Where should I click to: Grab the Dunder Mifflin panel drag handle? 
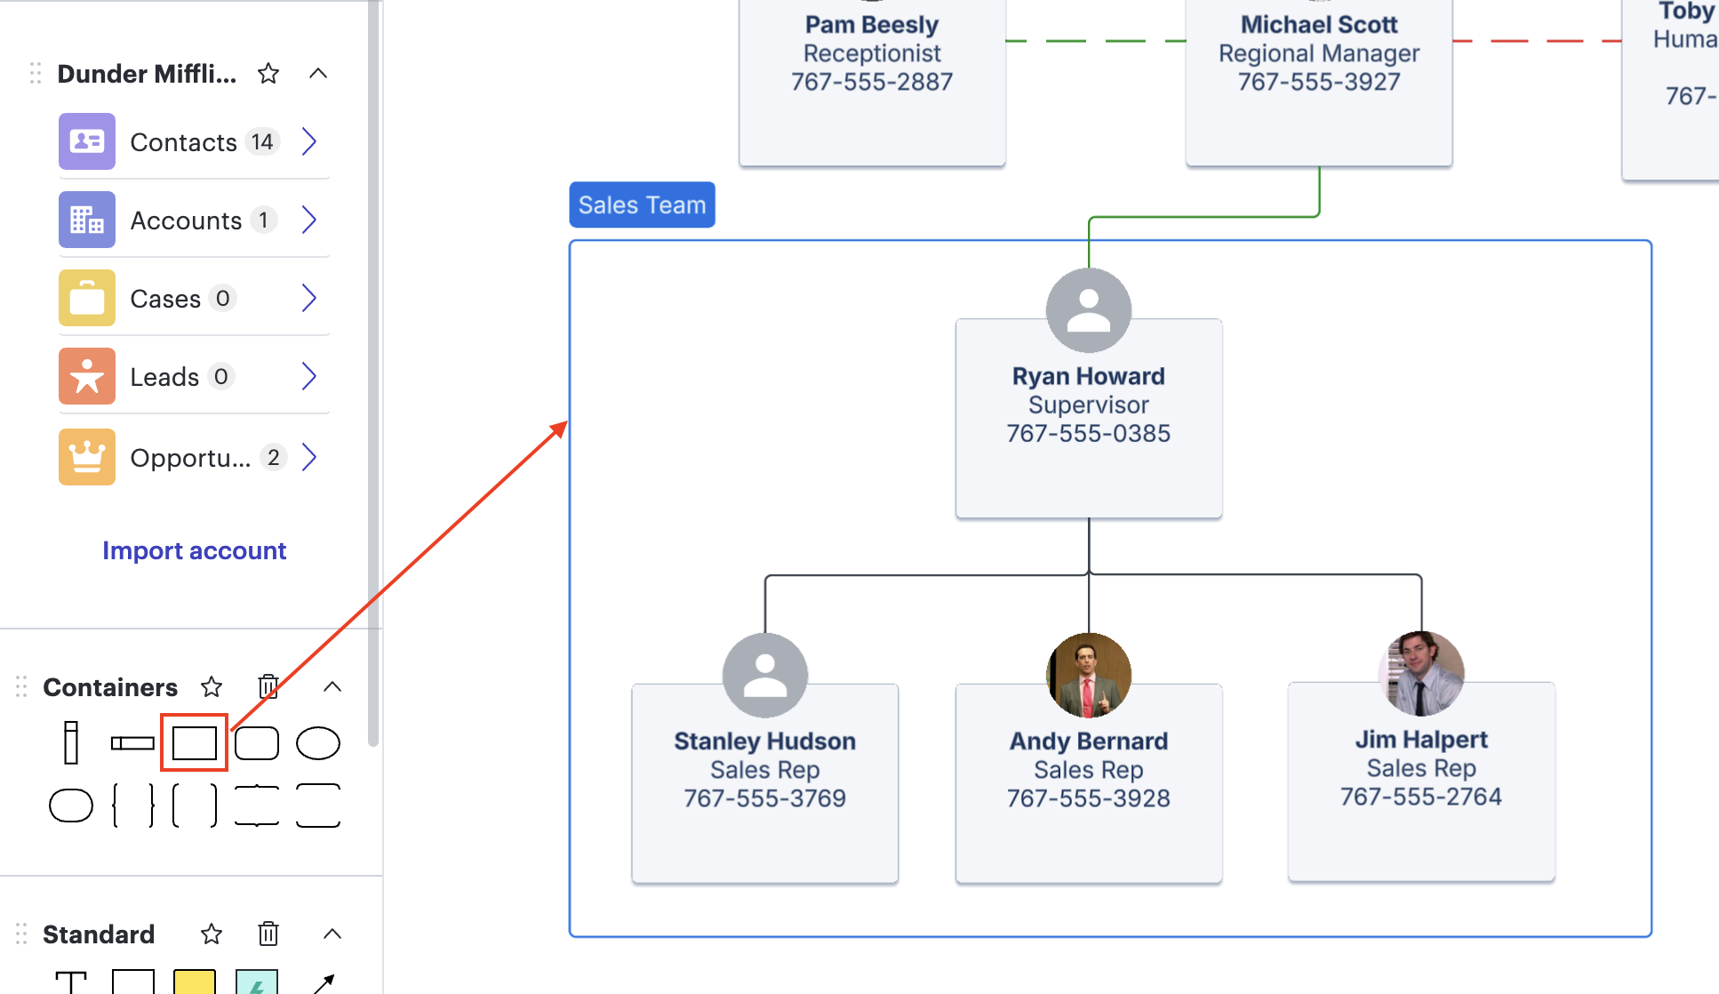[x=36, y=73]
